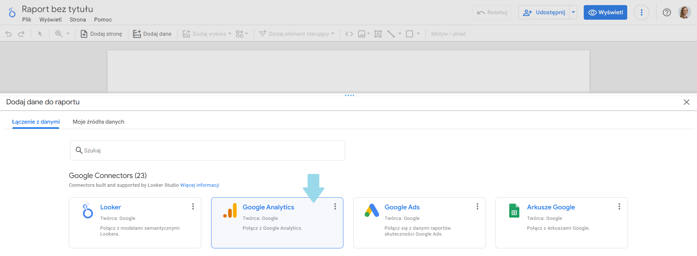Open Looker card more options menu
Screen dimensions: 697x256
193,207
